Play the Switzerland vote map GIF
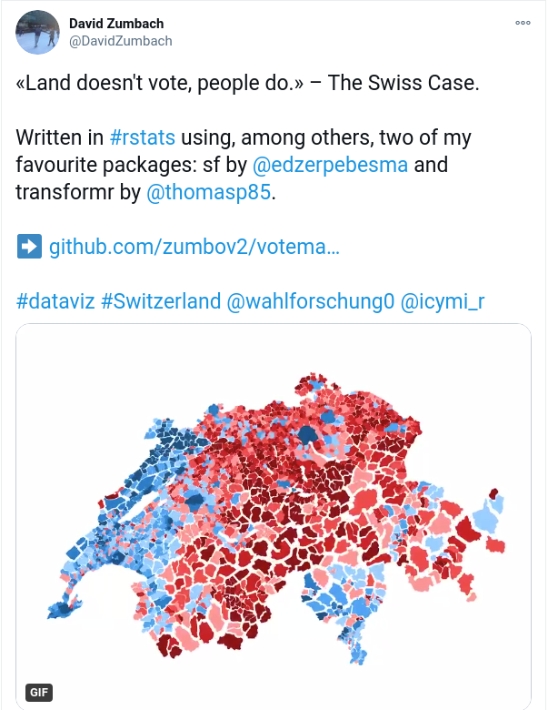 coord(274,516)
